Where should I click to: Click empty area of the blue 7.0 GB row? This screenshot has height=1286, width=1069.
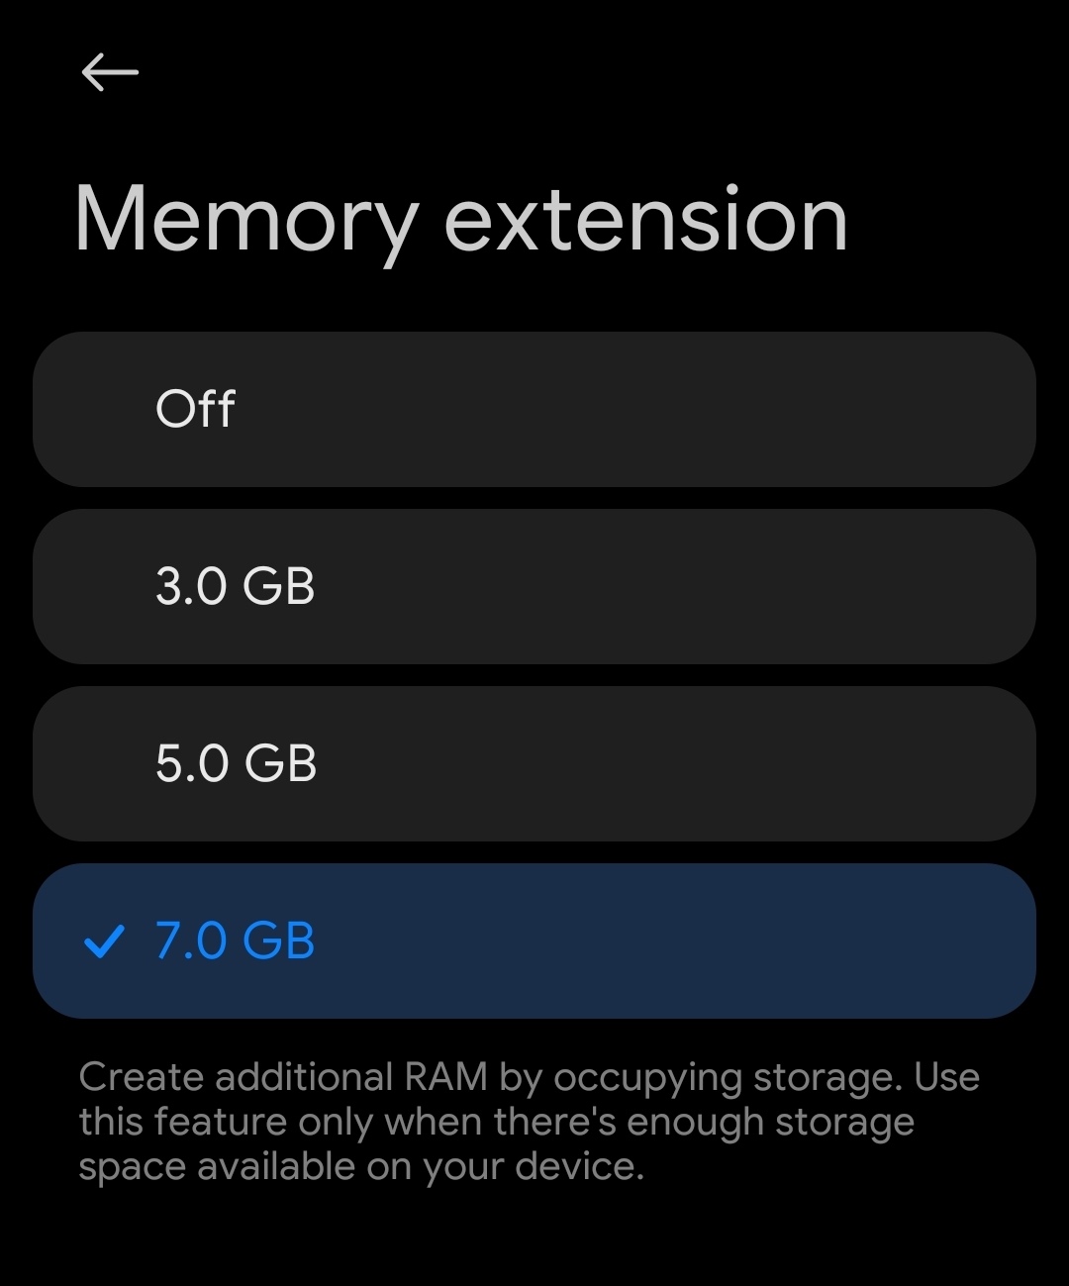click(693, 940)
